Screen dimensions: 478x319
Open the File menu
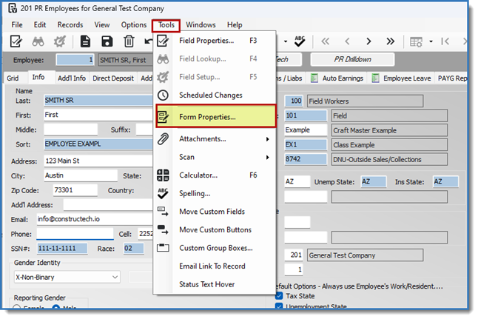17,24
